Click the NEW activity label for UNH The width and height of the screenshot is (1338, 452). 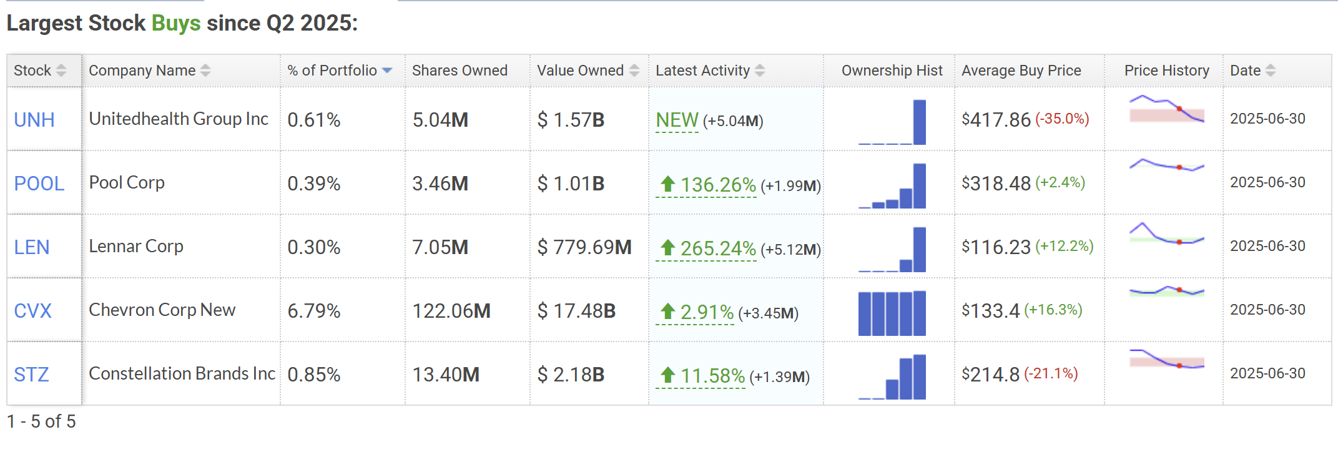(x=677, y=120)
